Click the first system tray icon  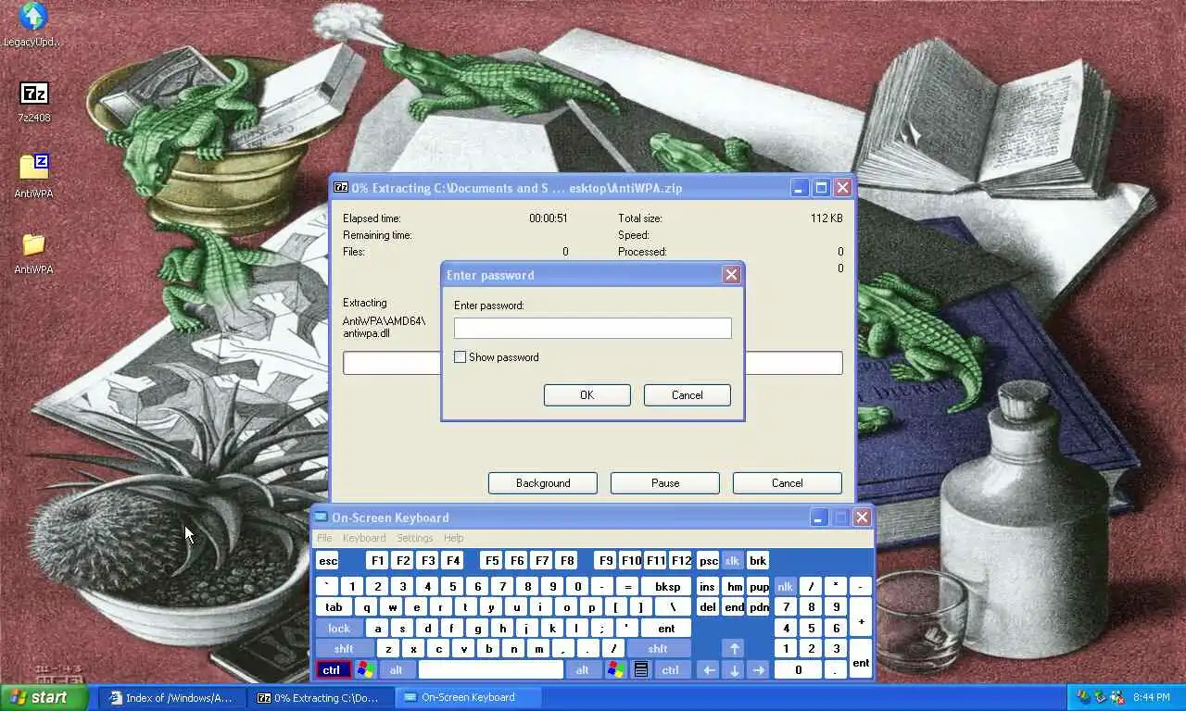1083,697
